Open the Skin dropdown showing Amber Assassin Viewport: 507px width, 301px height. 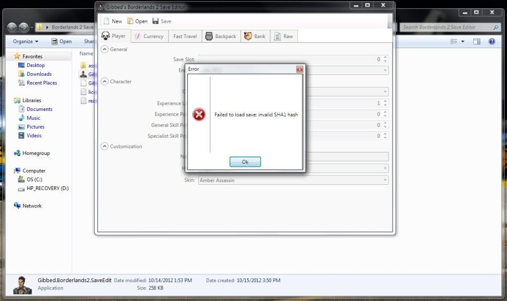[x=293, y=180]
